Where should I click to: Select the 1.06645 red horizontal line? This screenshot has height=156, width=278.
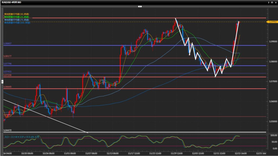136,89
